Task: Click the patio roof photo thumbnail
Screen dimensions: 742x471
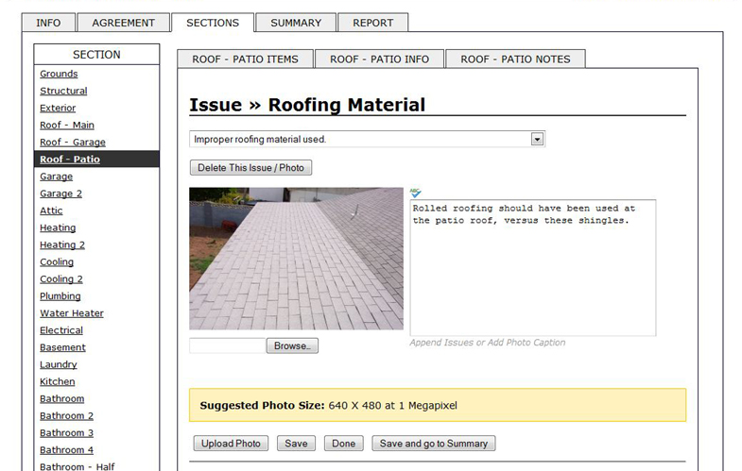Action: [x=296, y=259]
